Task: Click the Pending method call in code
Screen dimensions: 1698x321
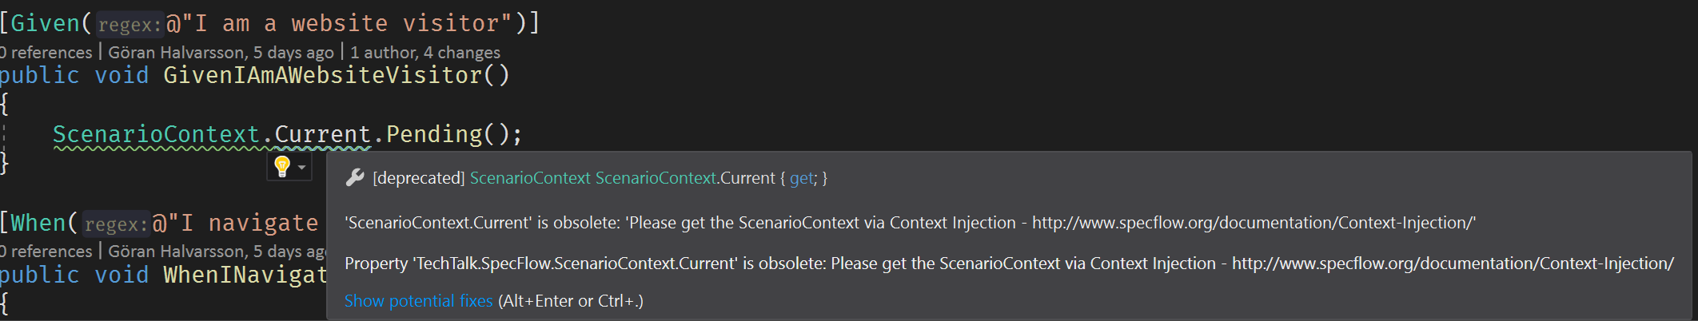Action: click(x=435, y=134)
